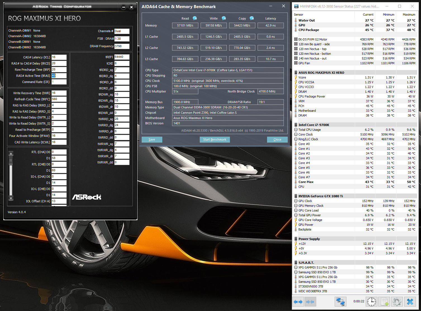
Task: Click HWiNFO expand arrows icon
Action: [298, 302]
